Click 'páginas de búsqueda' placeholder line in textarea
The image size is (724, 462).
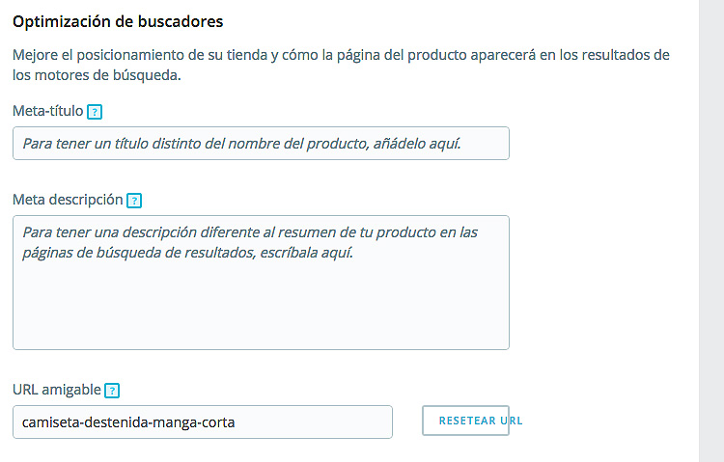[187, 253]
